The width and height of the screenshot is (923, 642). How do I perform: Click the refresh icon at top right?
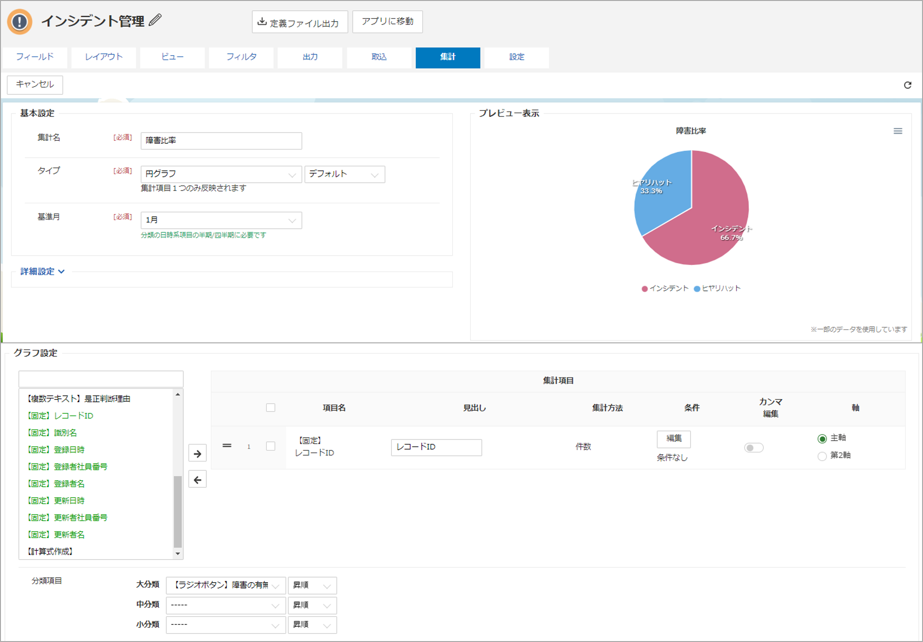[x=907, y=85]
